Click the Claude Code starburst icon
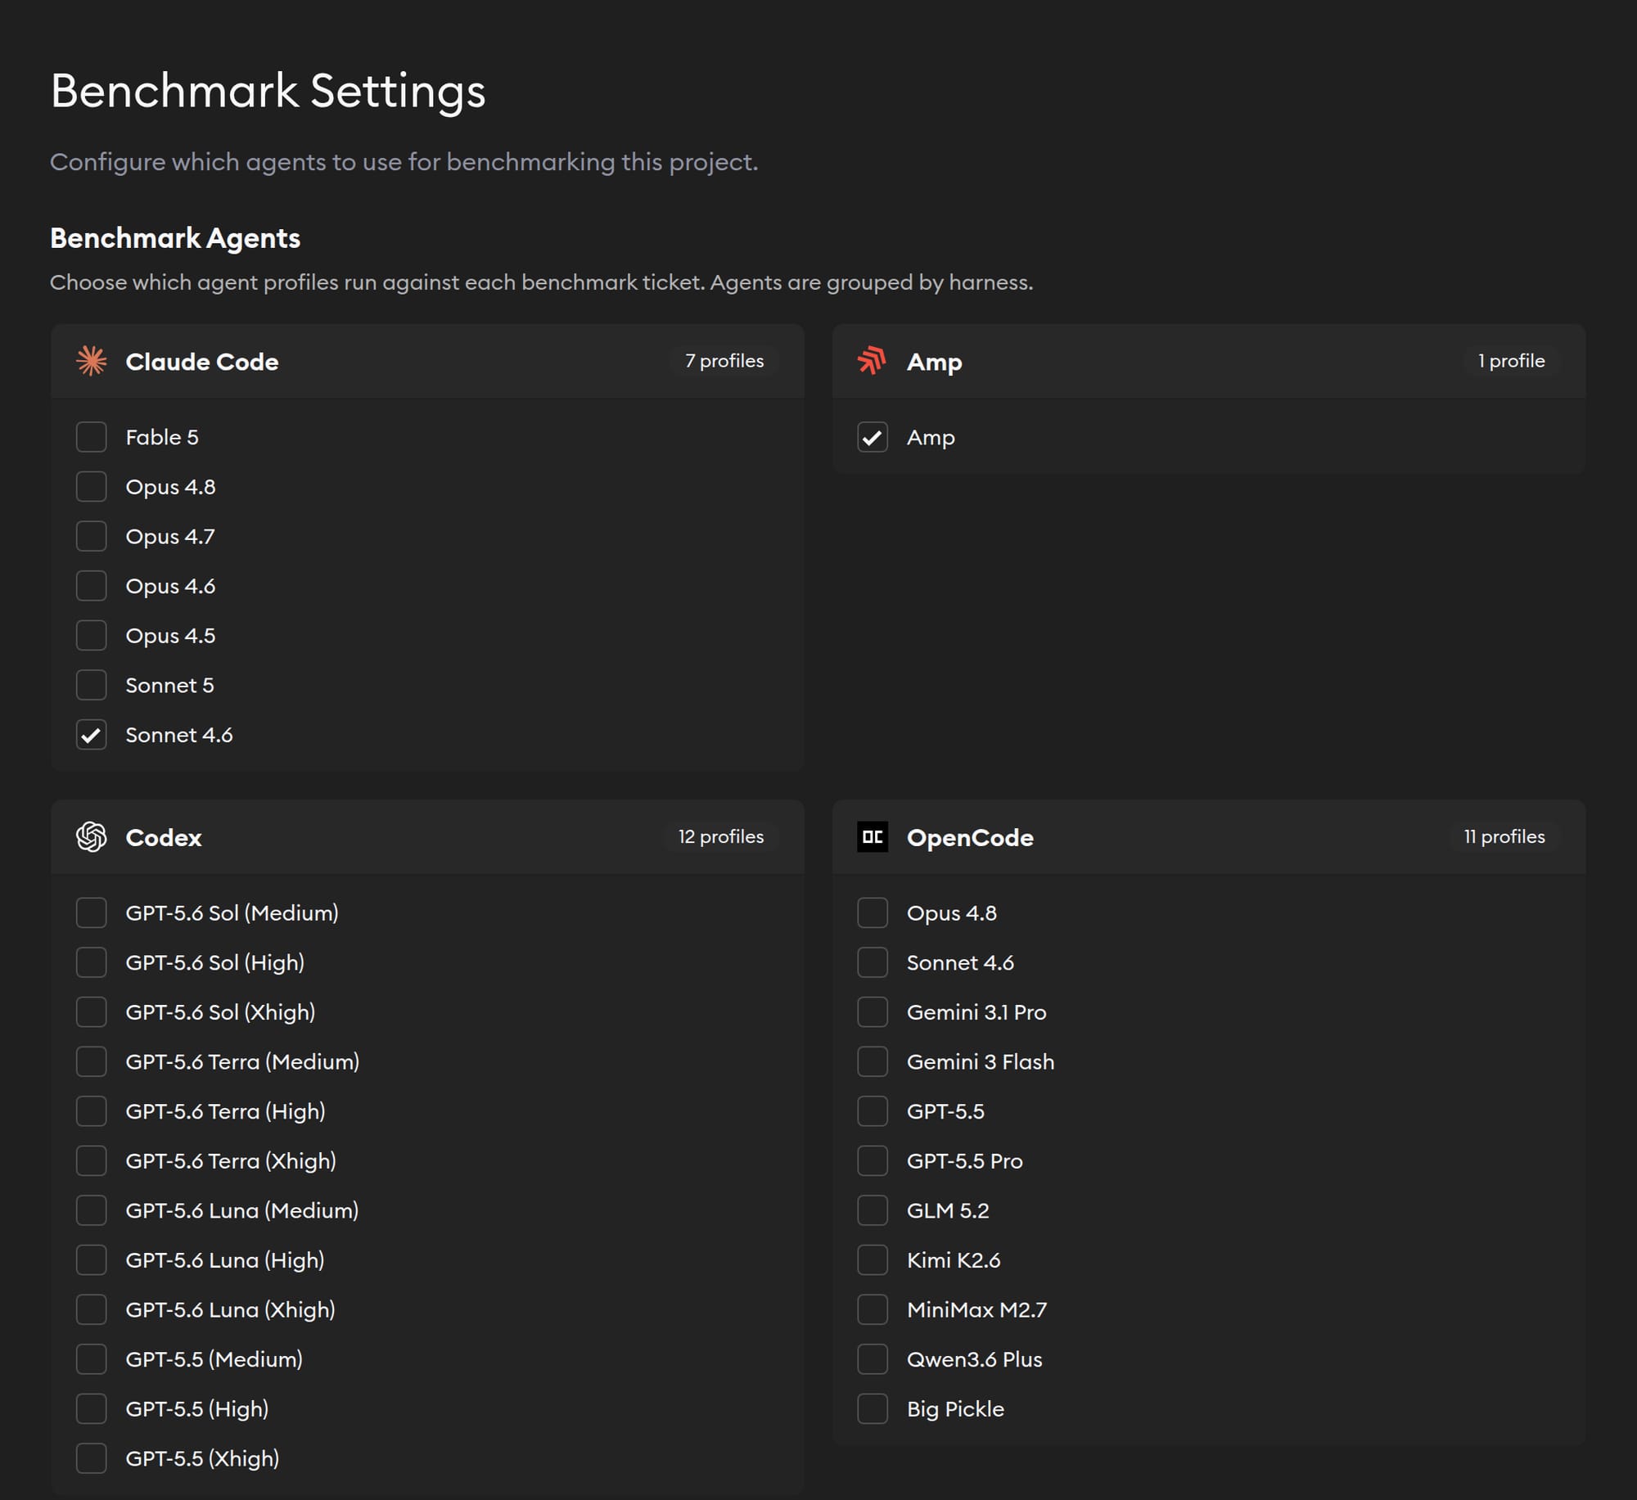Viewport: 1637px width, 1500px height. pyautogui.click(x=92, y=361)
